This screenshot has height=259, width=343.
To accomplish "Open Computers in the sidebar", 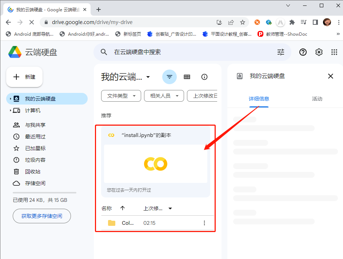I will click(32, 110).
